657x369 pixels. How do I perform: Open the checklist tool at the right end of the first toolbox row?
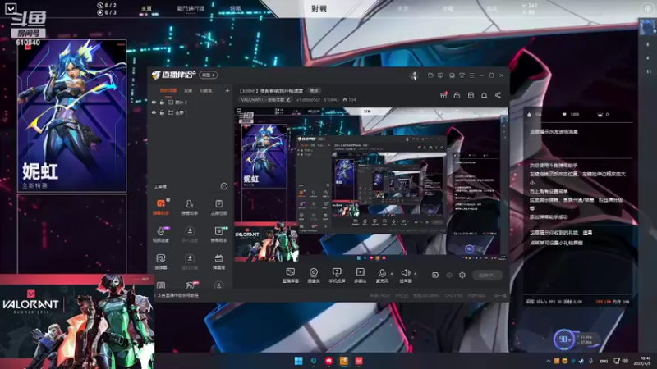(x=218, y=207)
